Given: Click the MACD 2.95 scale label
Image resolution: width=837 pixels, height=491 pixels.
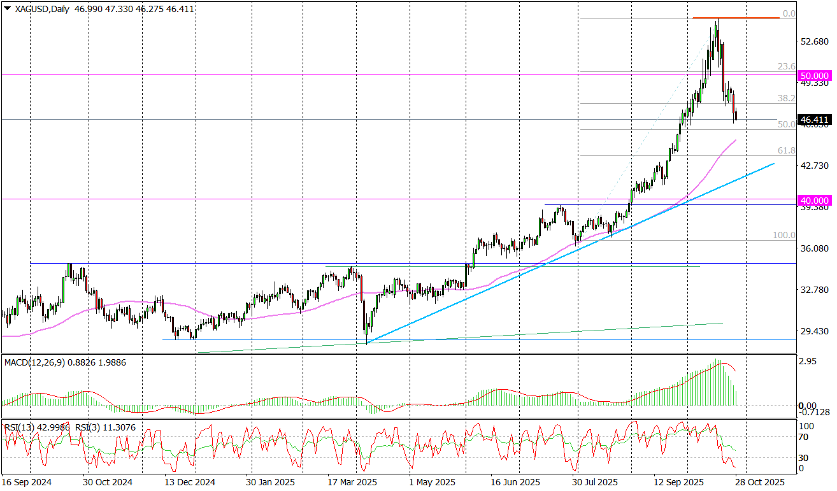Looking at the screenshot, I should pos(808,362).
